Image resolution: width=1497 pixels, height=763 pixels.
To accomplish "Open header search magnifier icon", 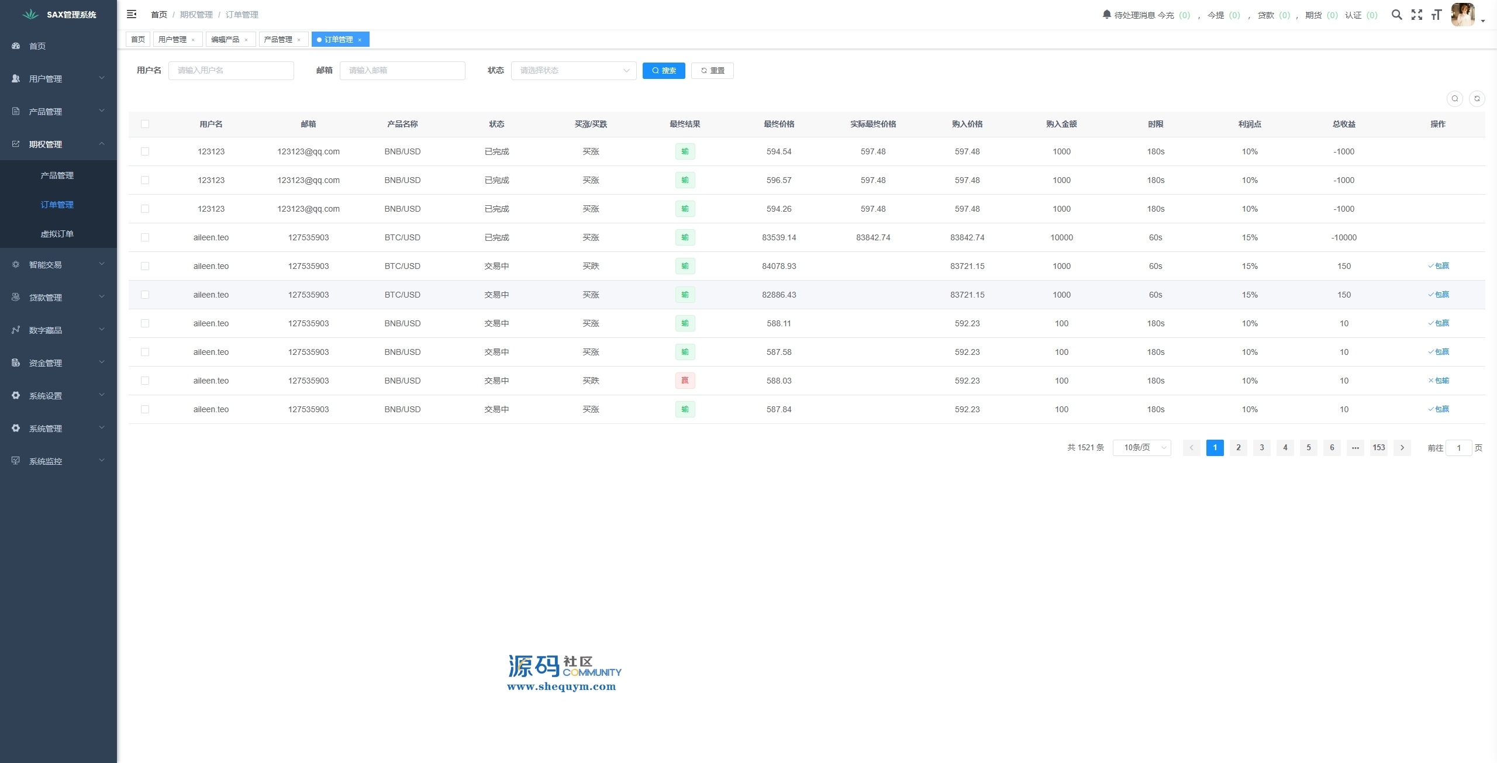I will pyautogui.click(x=1396, y=15).
